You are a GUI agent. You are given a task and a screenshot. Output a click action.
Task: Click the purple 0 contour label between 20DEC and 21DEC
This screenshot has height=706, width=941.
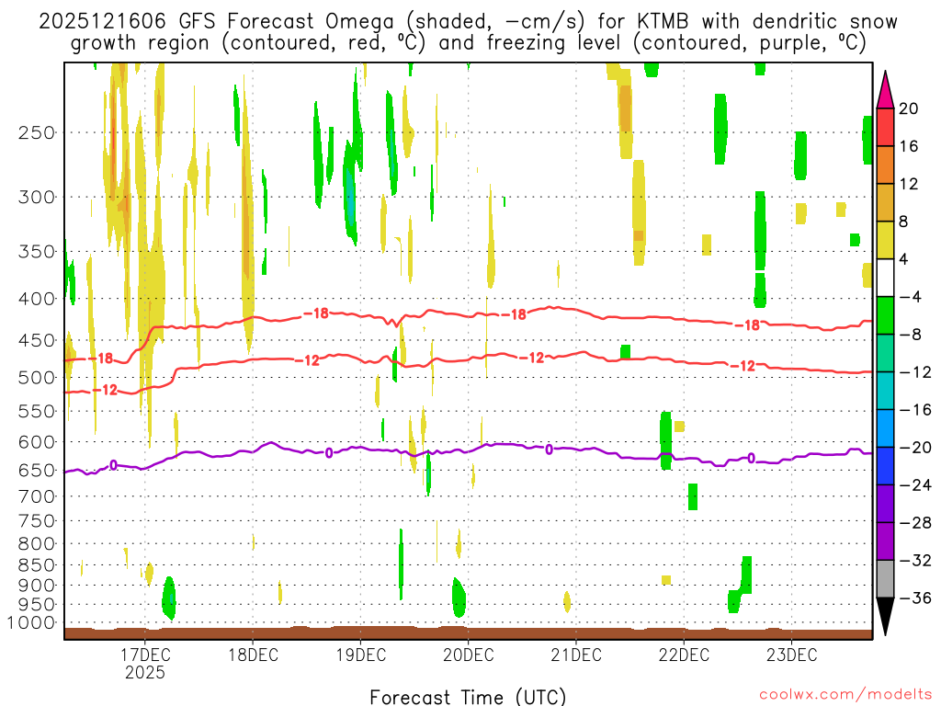click(x=550, y=450)
